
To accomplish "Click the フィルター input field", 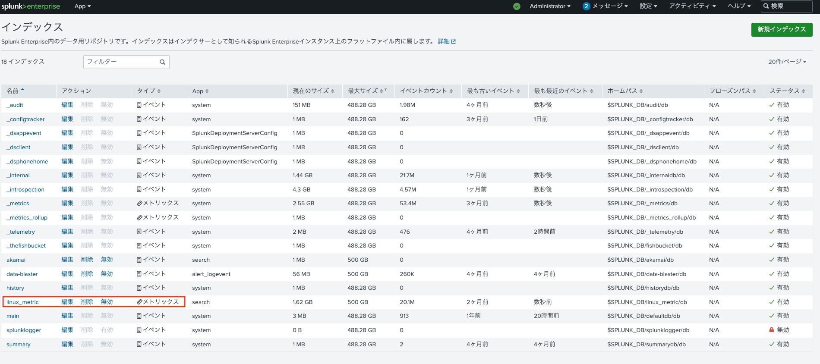I will tap(126, 62).
